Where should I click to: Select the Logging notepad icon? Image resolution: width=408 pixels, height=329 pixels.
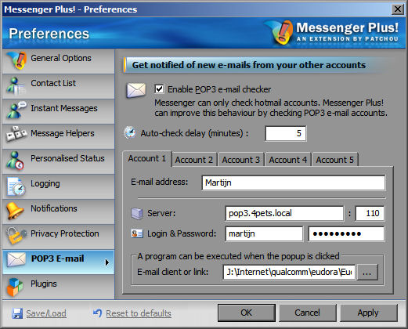(x=16, y=186)
